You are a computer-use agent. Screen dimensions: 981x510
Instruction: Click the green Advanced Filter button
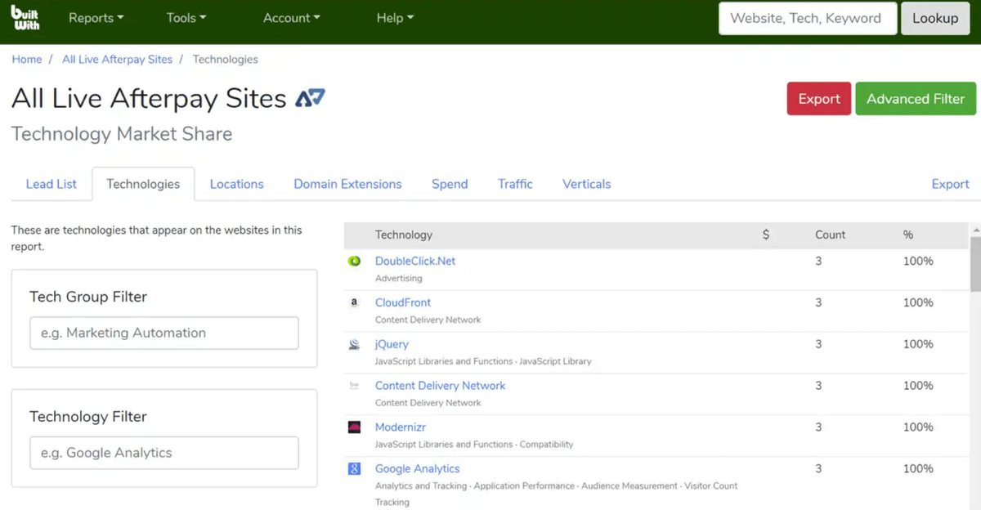point(916,99)
